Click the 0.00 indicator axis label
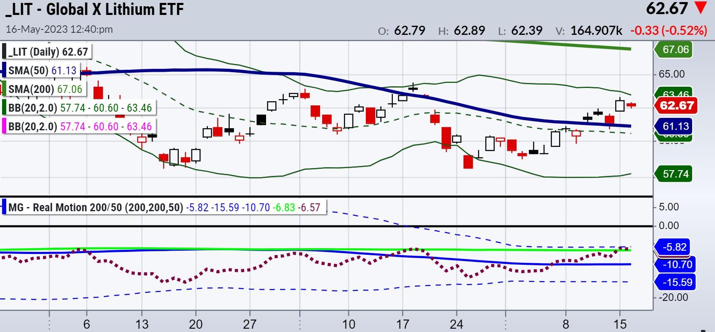The image size is (715, 332). click(x=668, y=226)
